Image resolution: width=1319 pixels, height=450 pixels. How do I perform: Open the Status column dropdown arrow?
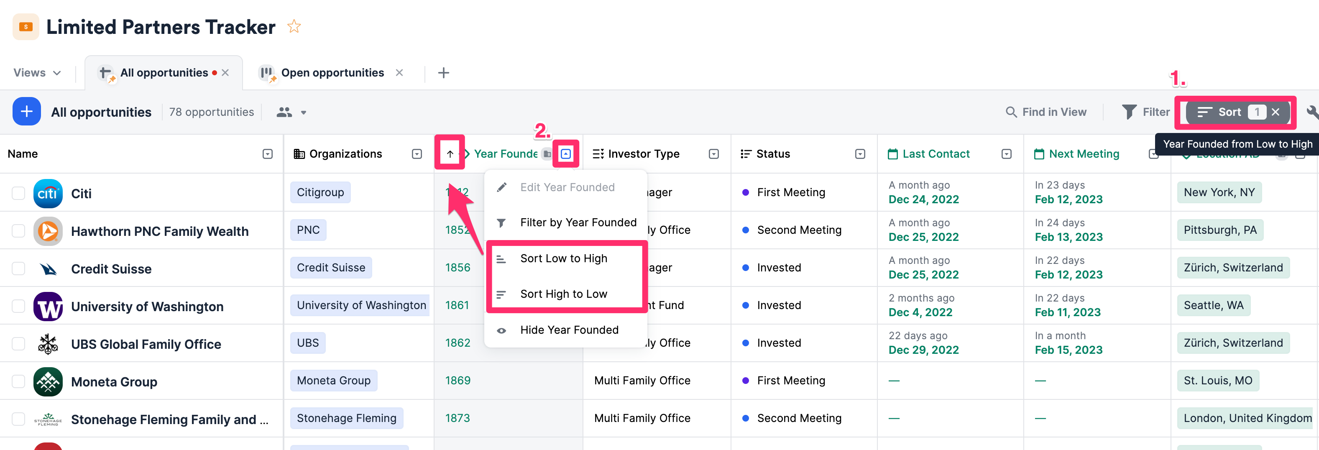click(860, 153)
